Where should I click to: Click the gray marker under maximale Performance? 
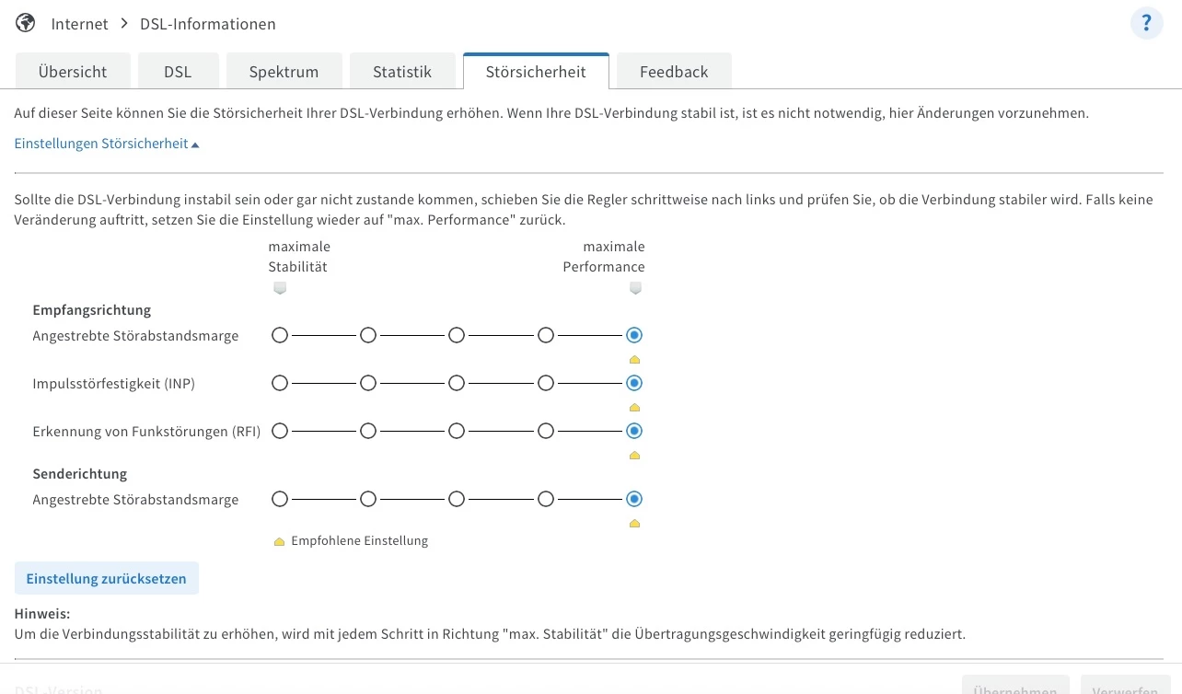click(x=634, y=288)
